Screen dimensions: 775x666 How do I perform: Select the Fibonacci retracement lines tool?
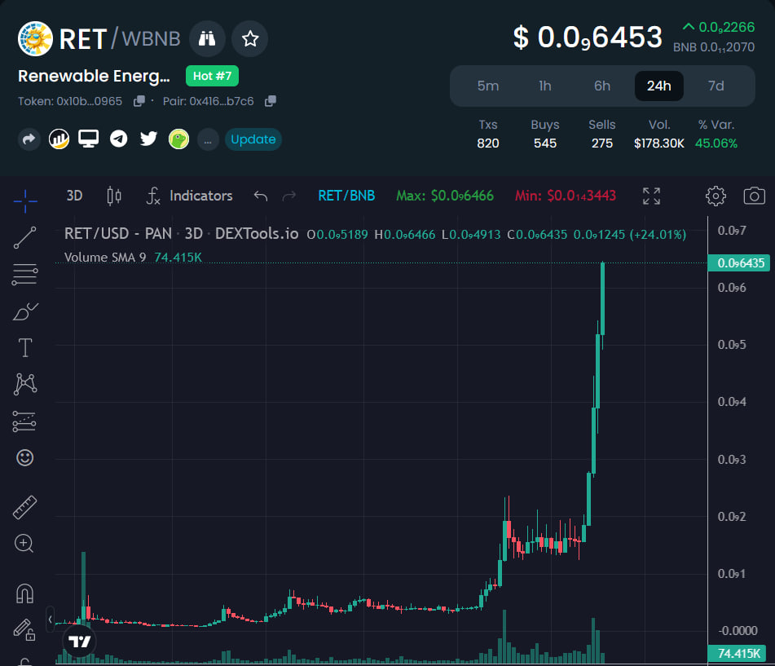(24, 275)
